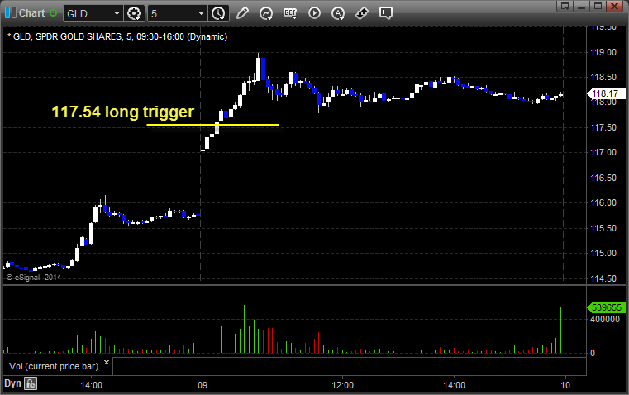Open the window options dropdown button
Image resolution: width=629 pixels, height=395 pixels.
565,6
